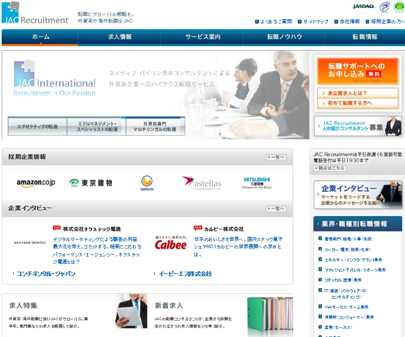Go to the 転職ノウハウ menu item

[284, 37]
